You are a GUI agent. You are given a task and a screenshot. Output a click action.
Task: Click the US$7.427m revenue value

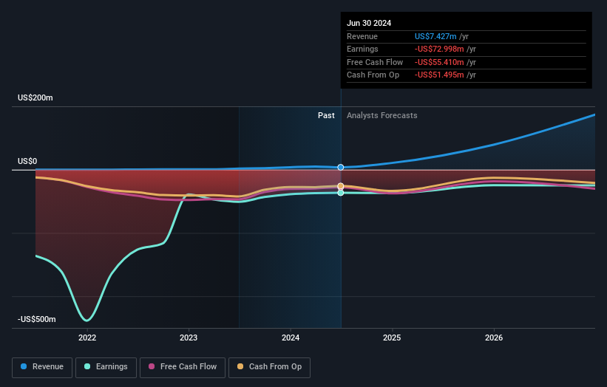point(435,36)
